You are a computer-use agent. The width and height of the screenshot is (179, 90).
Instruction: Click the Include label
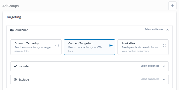click(x=23, y=66)
